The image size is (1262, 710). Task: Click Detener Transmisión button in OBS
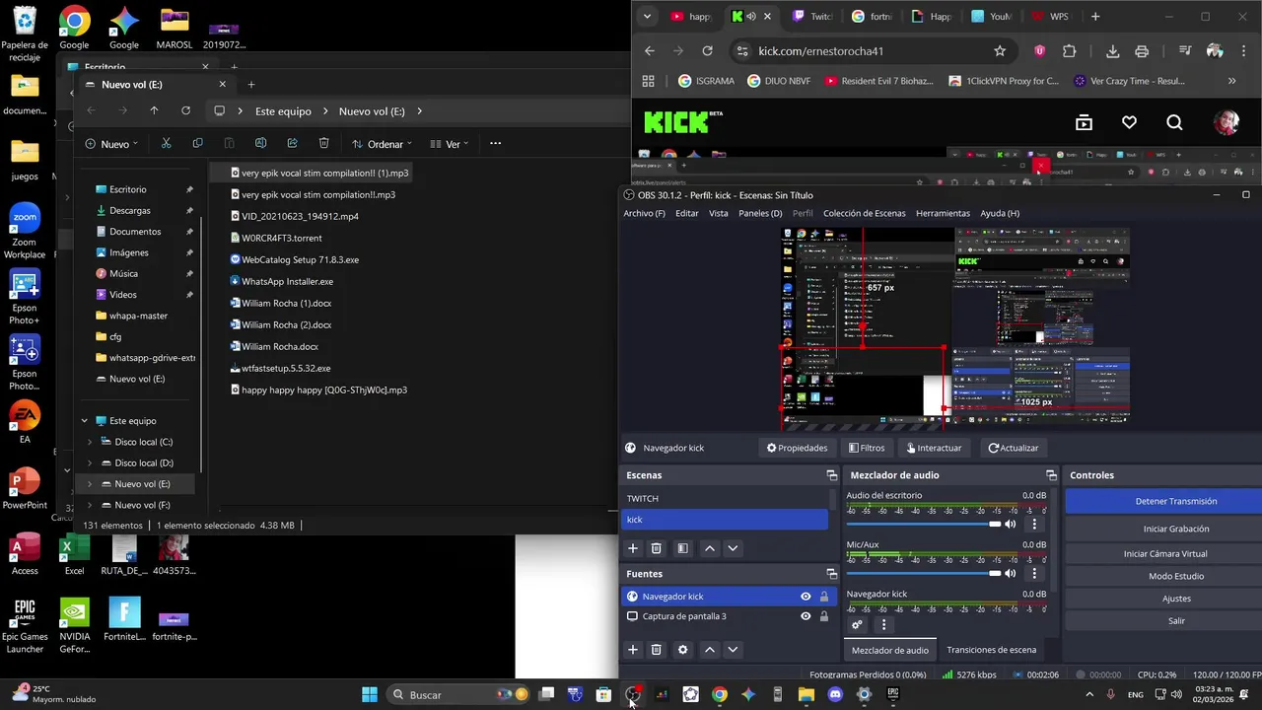click(x=1176, y=501)
